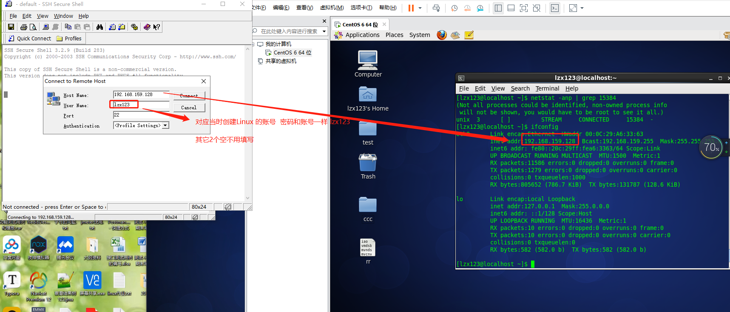Open the mail icon in CentOS panel

(455, 35)
